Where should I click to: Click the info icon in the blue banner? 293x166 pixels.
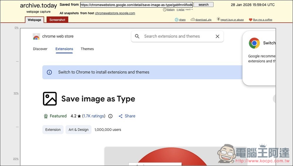[x=49, y=72]
